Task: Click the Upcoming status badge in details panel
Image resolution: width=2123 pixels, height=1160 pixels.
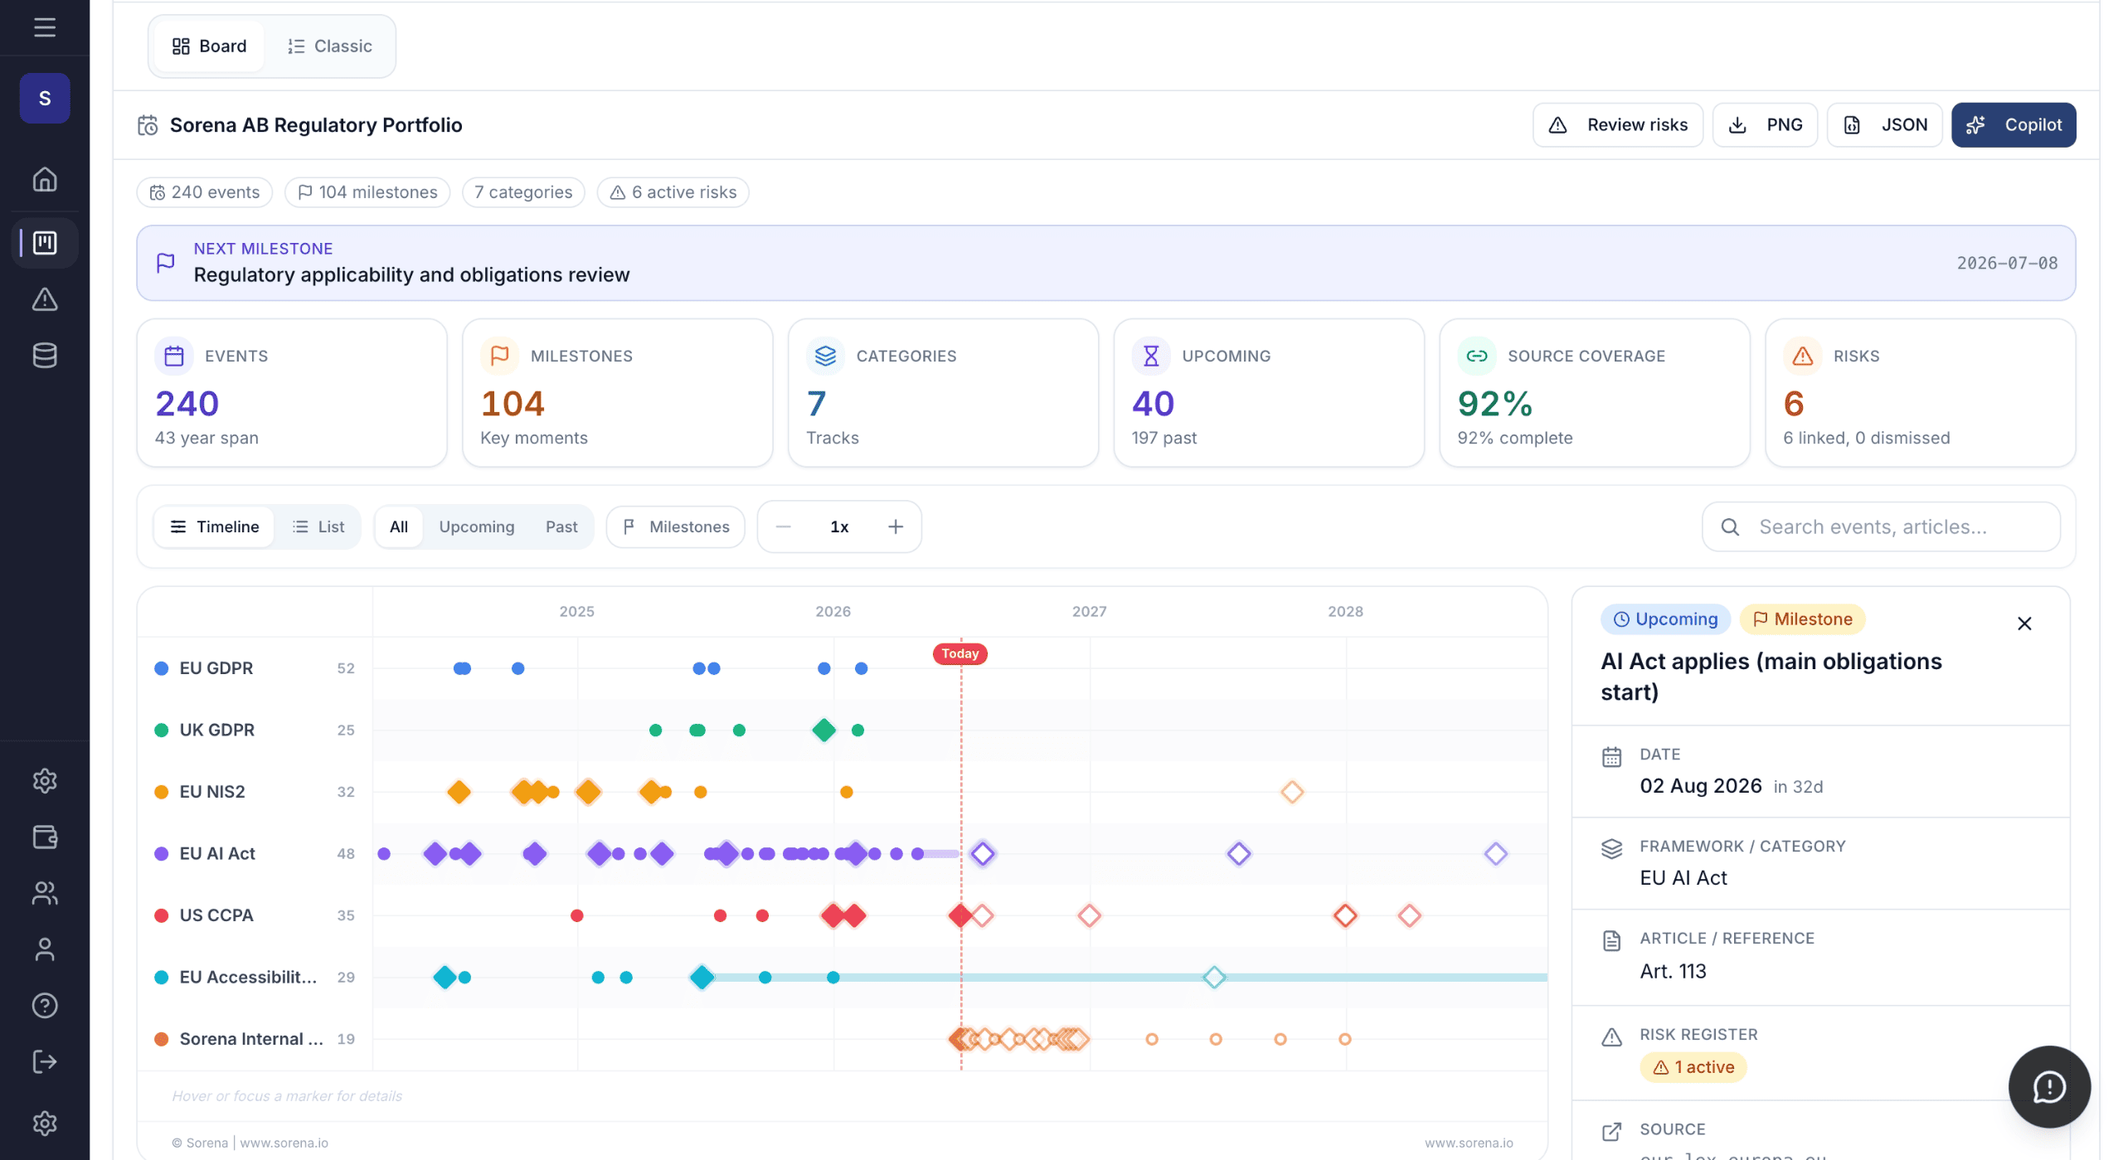Action: [1665, 619]
